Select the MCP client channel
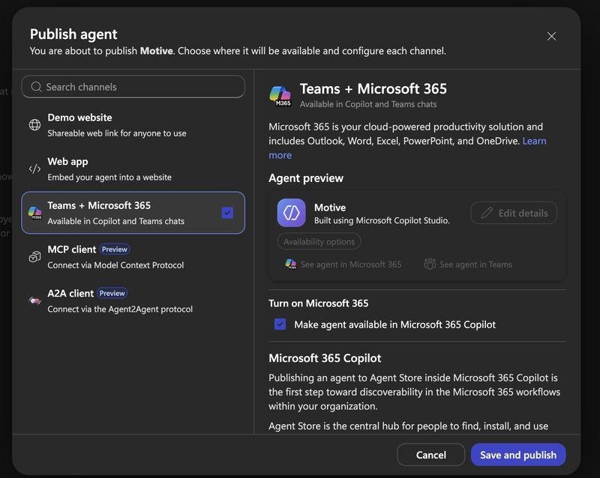The width and height of the screenshot is (600, 478). [133, 257]
